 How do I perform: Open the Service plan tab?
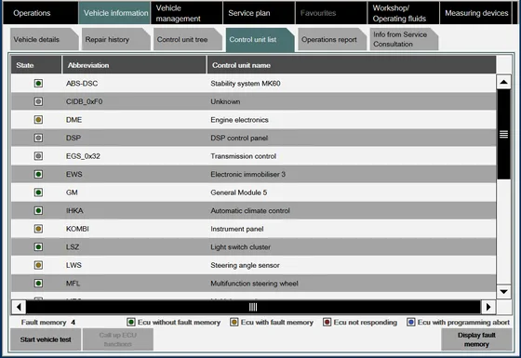[x=259, y=13]
